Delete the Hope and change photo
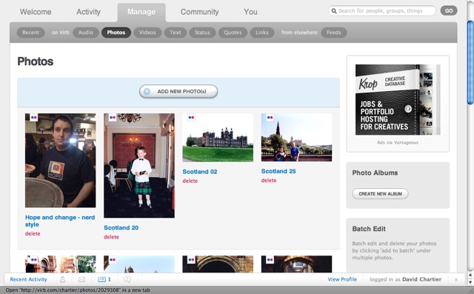Screen dimensions: 474x294 (33, 233)
